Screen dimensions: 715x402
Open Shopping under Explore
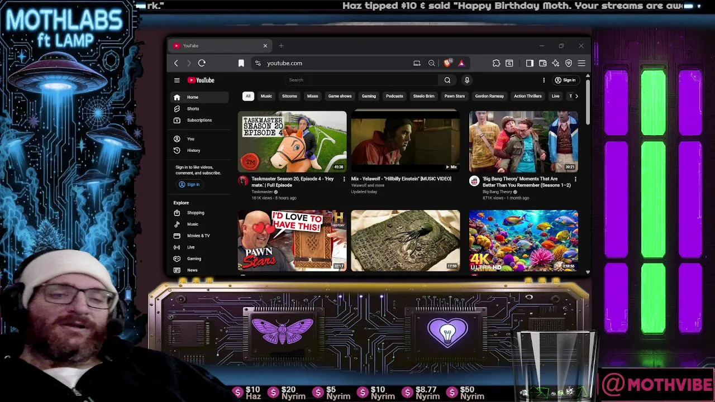click(x=200, y=213)
